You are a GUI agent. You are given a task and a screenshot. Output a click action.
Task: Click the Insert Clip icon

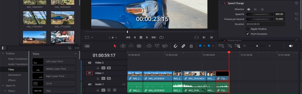[x=149, y=46]
